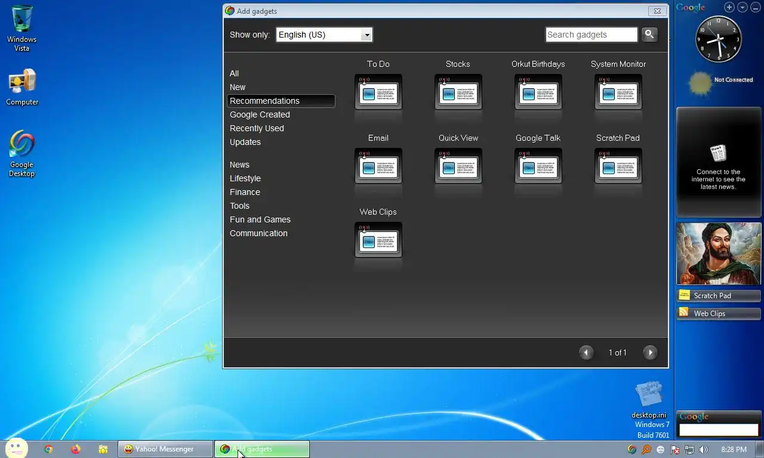The image size is (764, 458).
Task: Click the taskbar file explorer folder icon
Action: pyautogui.click(x=103, y=449)
